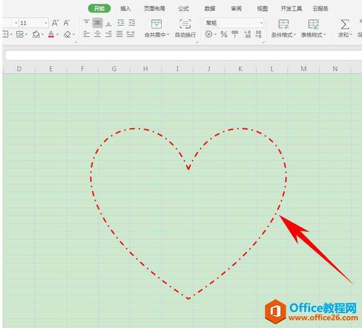Open the 审阅 tab

pos(236,9)
